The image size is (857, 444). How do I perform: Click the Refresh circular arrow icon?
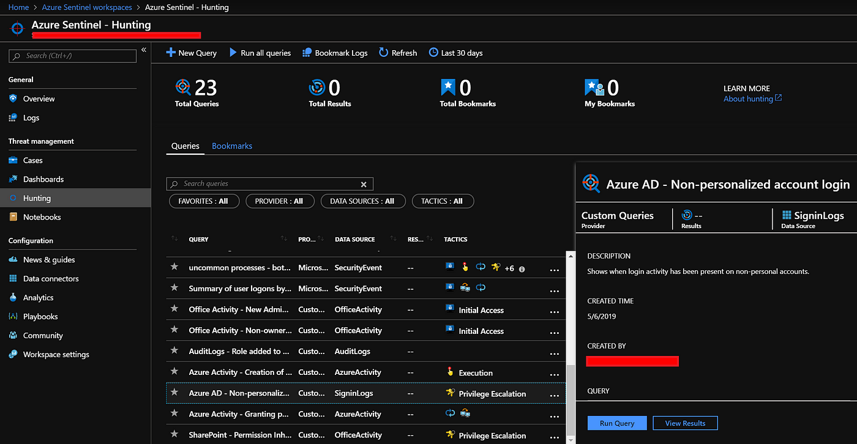coord(383,53)
